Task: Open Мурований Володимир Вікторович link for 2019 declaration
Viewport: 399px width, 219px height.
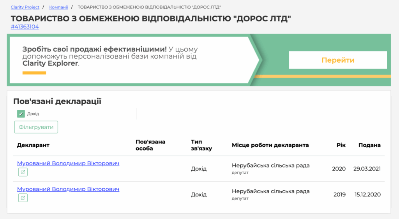Action: tap(68, 189)
